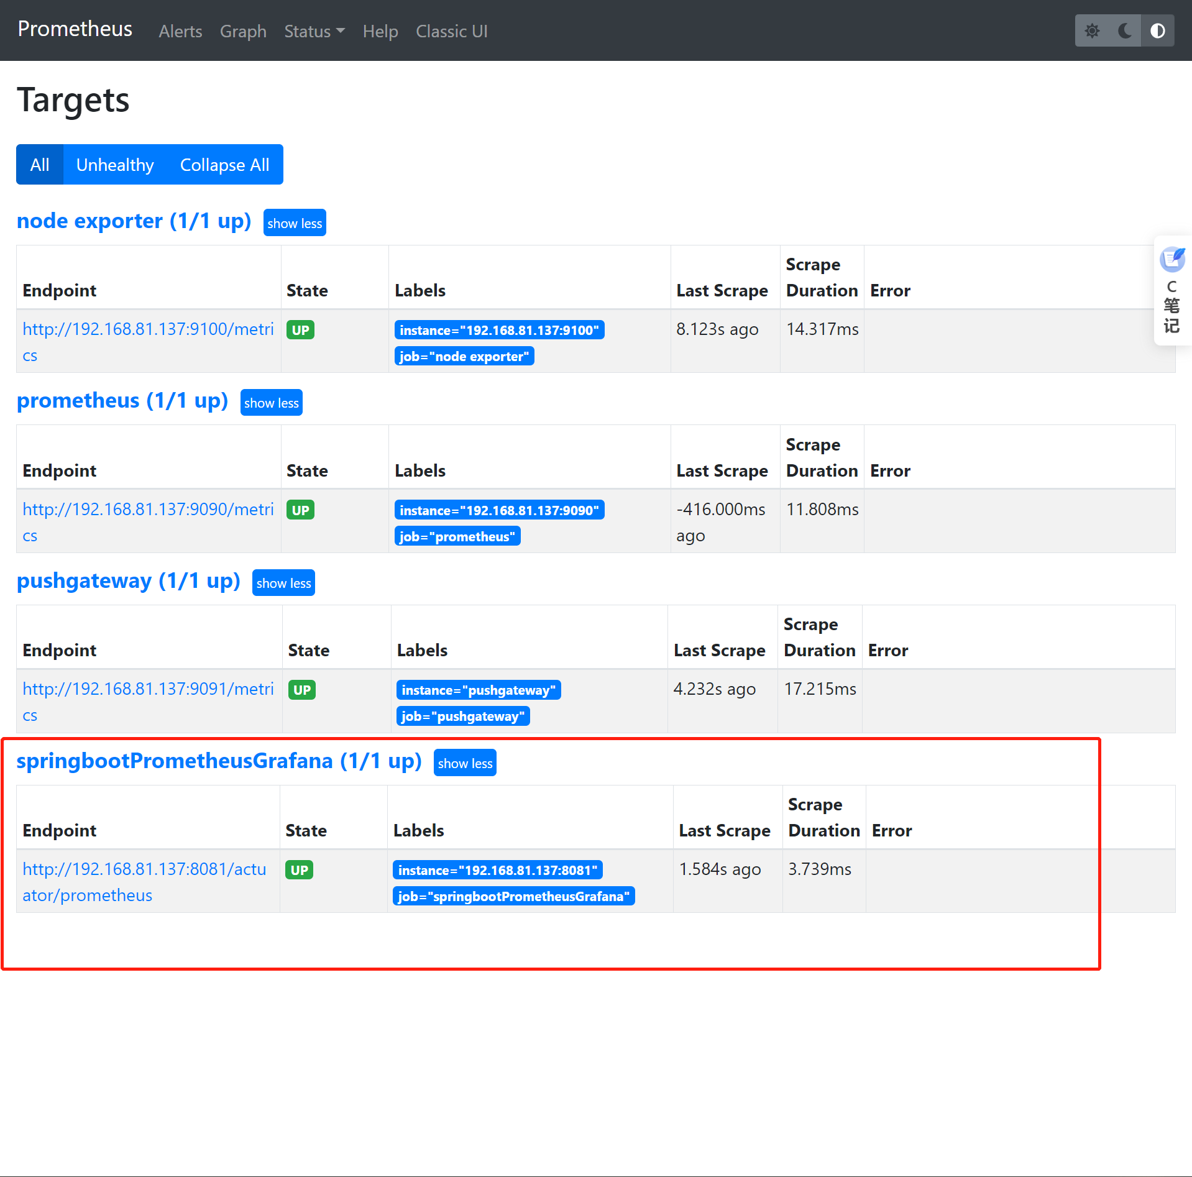Screen dimensions: 1192x1177
Task: Click the "3.739ms" scrape duration value
Action: 820,869
